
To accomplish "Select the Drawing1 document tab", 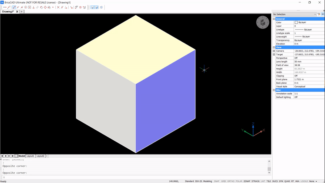I will click(x=8, y=12).
